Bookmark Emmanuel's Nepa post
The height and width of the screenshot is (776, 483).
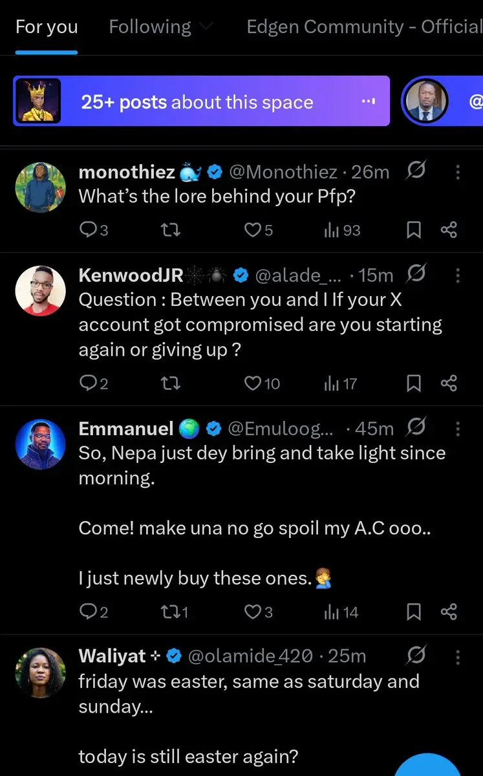click(x=413, y=612)
